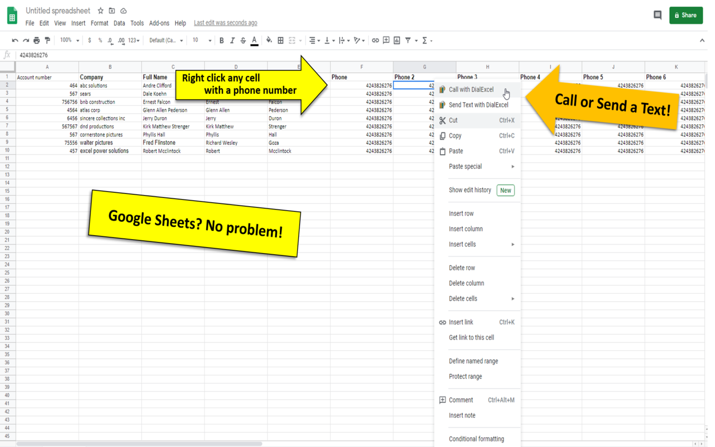The image size is (715, 447).
Task: Select Insert row
Action: [478, 213]
